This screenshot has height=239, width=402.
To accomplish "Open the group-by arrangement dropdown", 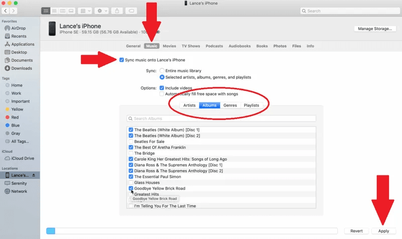I will (85, 11).
